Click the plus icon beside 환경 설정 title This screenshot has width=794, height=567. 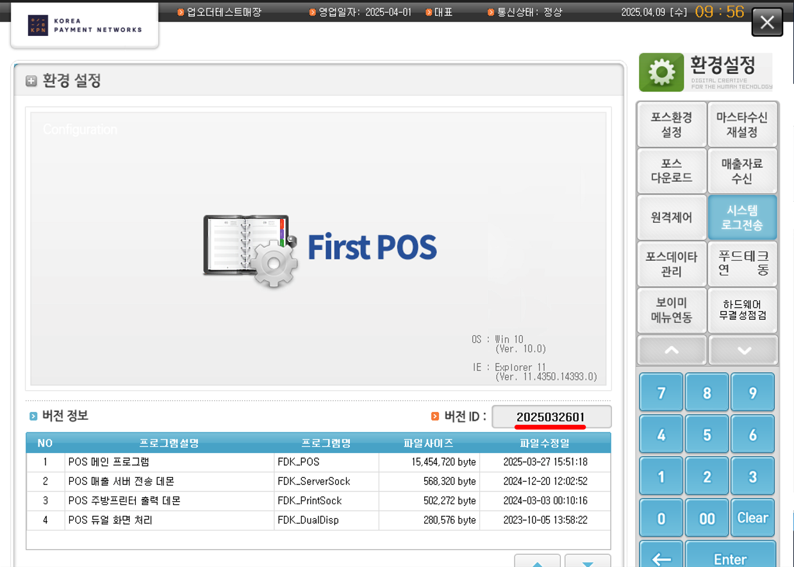click(31, 81)
